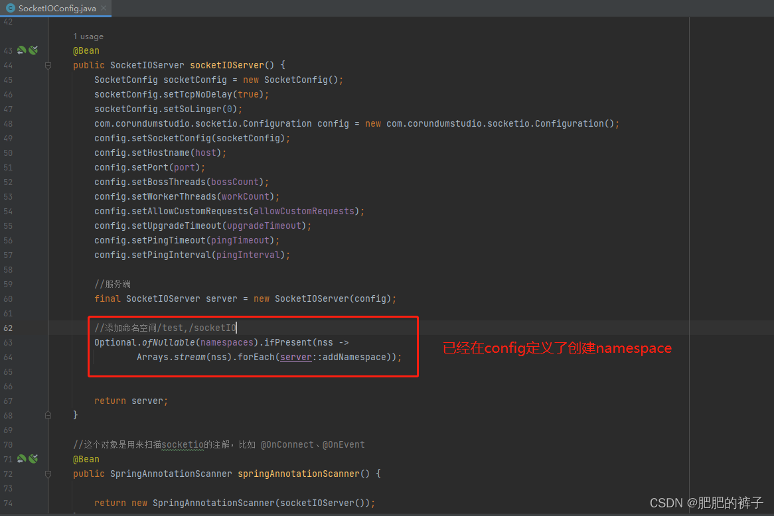The width and height of the screenshot is (774, 516).
Task: Click gutter line number 62
Action: tap(8, 328)
